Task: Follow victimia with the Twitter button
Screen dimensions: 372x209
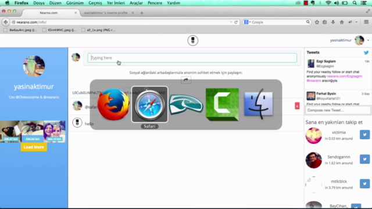Action: click(x=364, y=135)
